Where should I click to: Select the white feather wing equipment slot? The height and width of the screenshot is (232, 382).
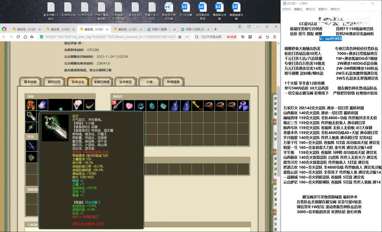pyautogui.click(x=42, y=105)
